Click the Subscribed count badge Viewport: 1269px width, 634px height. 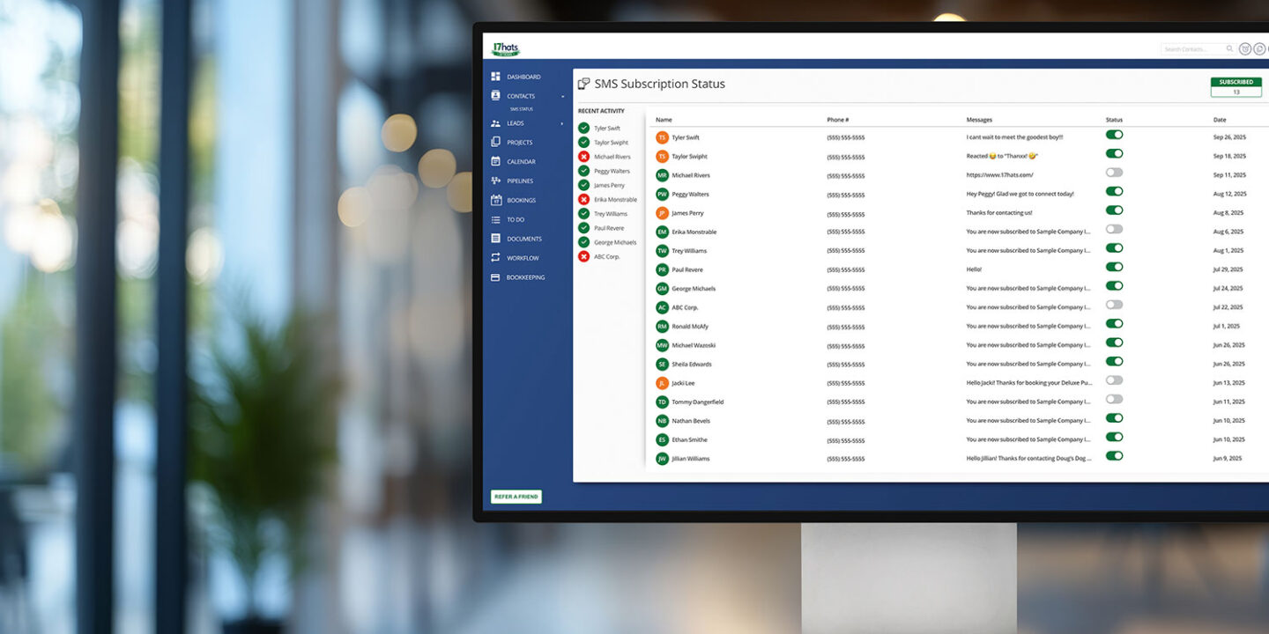[1236, 86]
